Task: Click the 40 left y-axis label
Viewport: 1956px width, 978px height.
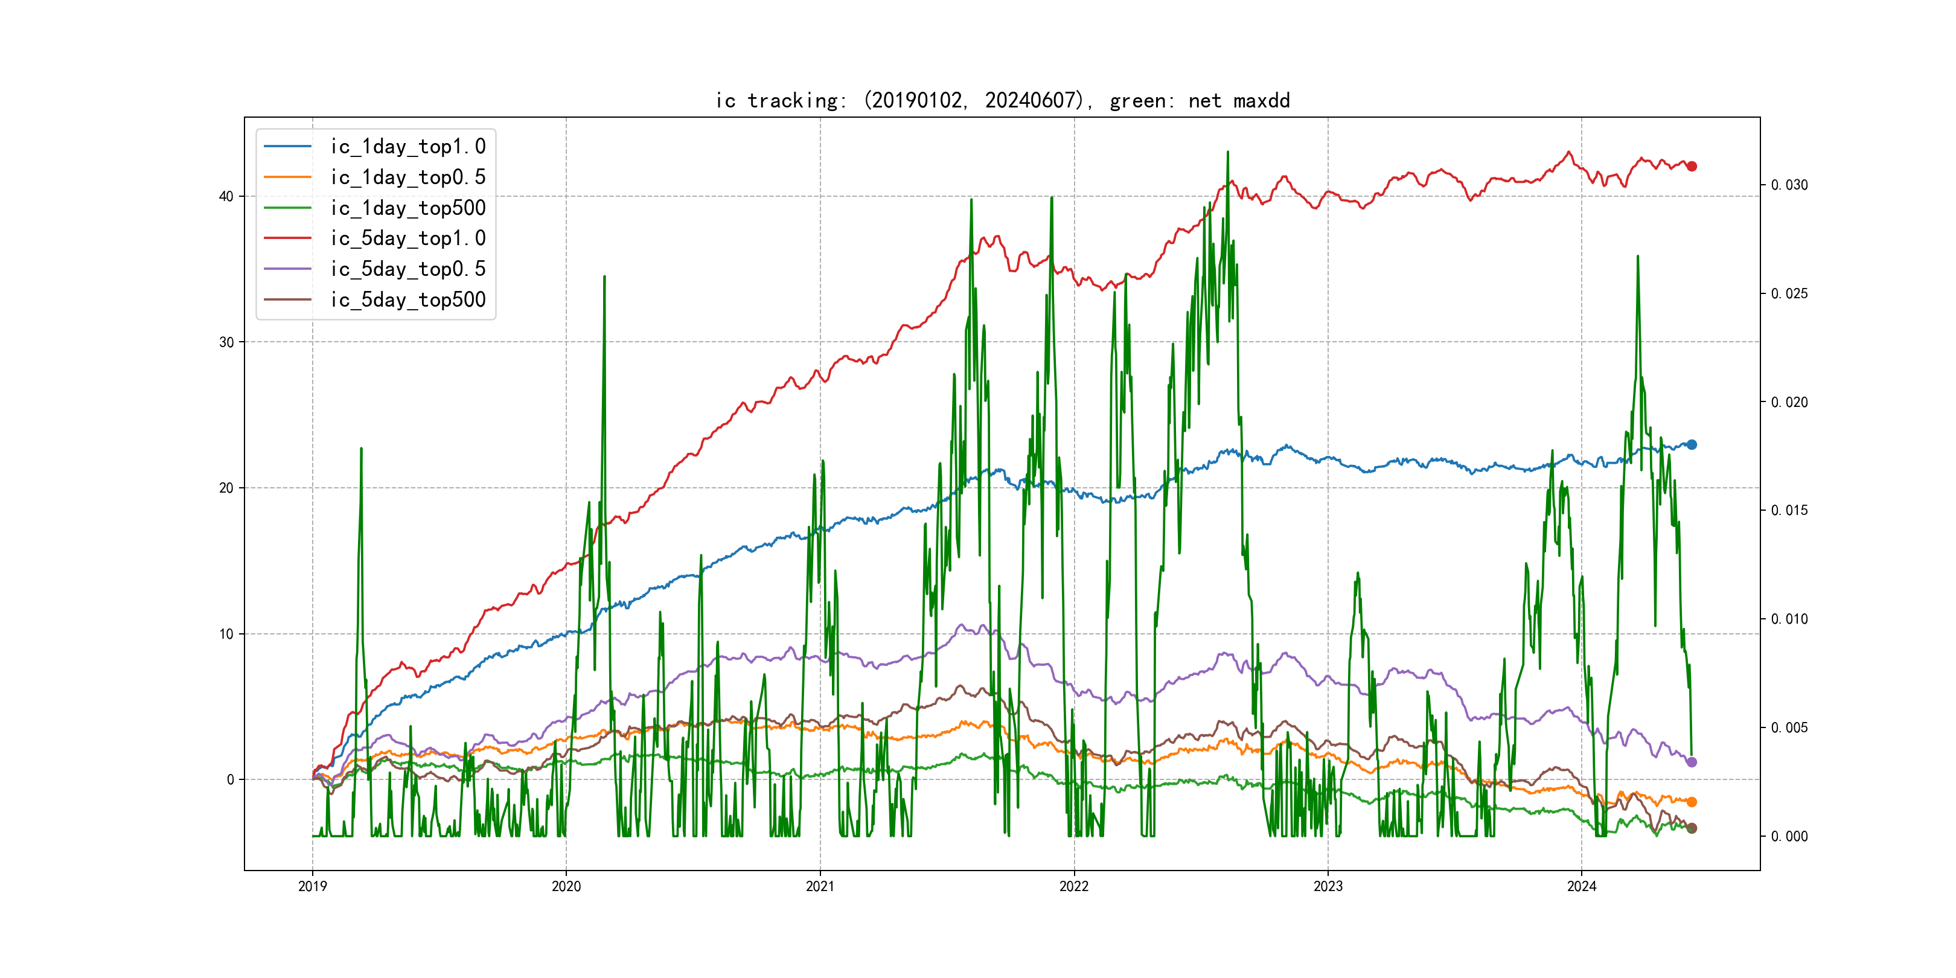Action: pyautogui.click(x=226, y=197)
